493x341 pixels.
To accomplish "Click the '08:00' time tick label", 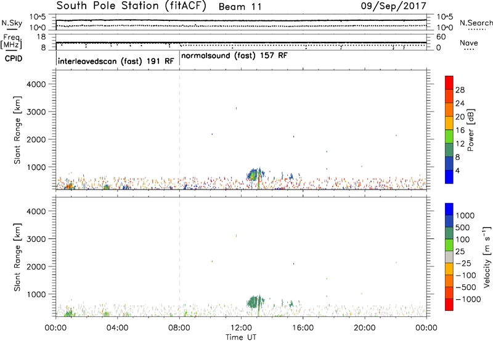I will [x=179, y=328].
